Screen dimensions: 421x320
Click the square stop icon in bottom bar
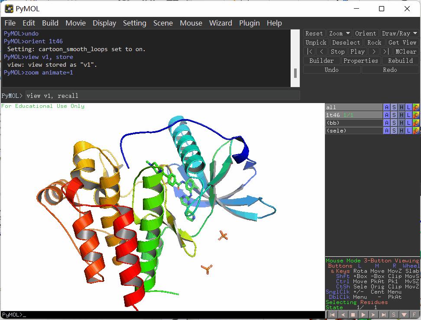(353, 315)
